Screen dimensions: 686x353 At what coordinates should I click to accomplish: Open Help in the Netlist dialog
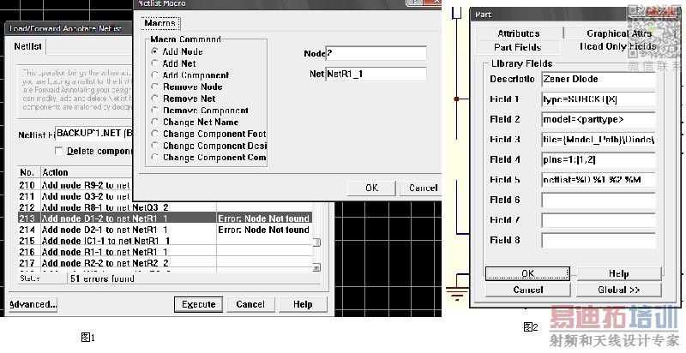[x=303, y=304]
